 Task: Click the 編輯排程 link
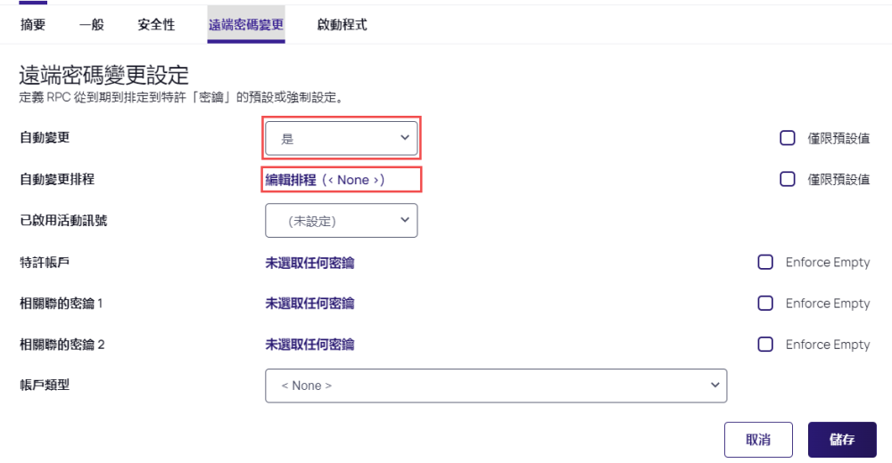pos(291,180)
